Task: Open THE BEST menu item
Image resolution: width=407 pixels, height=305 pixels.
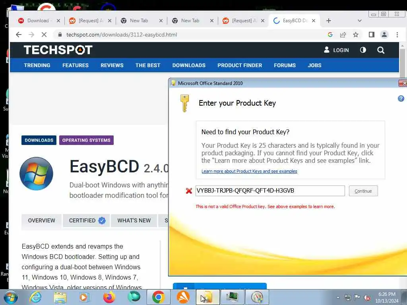Action: pyautogui.click(x=148, y=66)
